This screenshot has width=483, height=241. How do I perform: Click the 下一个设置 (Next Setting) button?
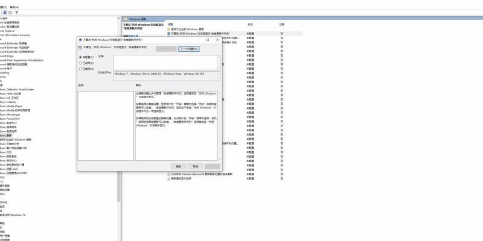[x=188, y=49]
